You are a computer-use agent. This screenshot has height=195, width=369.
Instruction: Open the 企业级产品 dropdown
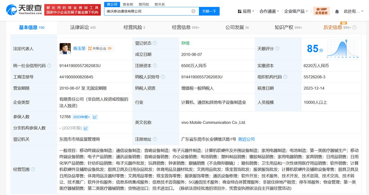point(296,11)
